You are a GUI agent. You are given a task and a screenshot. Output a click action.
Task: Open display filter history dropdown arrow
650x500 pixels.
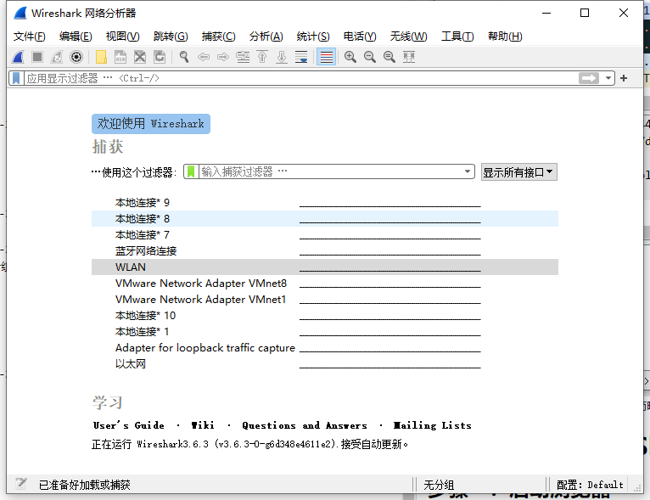point(608,78)
